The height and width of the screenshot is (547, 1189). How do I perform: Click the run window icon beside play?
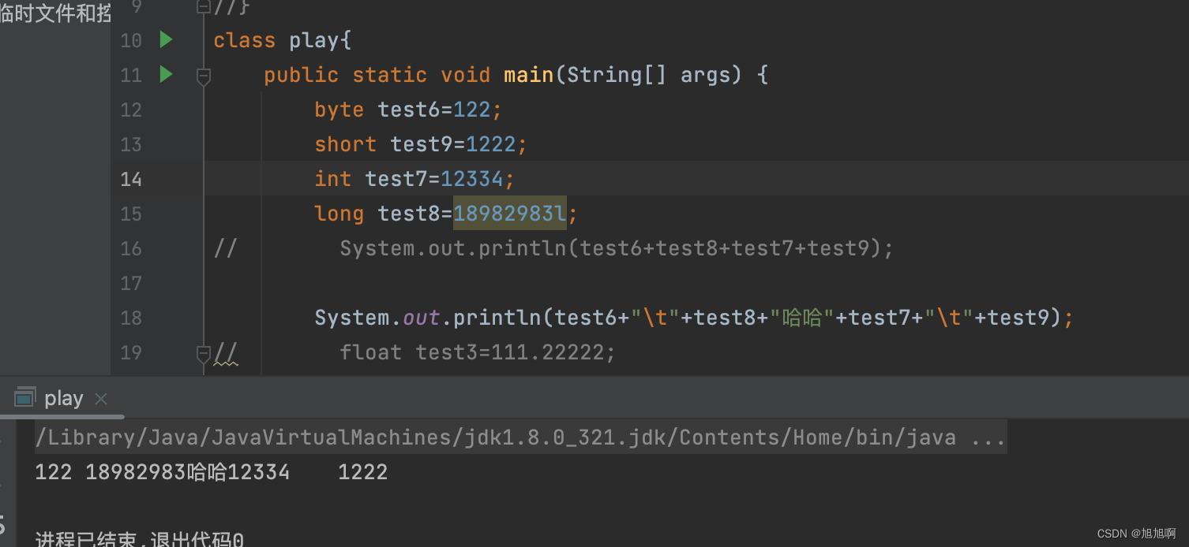(25, 398)
